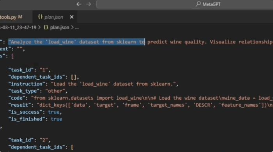
Task: Close the plan.json tab
Action: (x=71, y=17)
